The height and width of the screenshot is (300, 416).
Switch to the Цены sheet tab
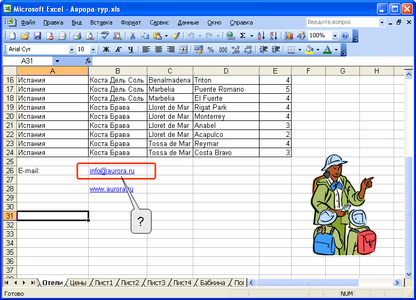point(78,283)
